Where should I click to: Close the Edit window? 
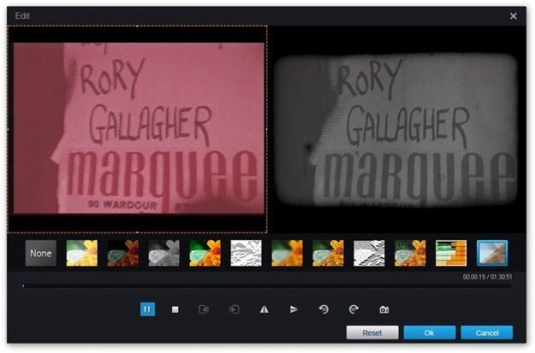[513, 16]
